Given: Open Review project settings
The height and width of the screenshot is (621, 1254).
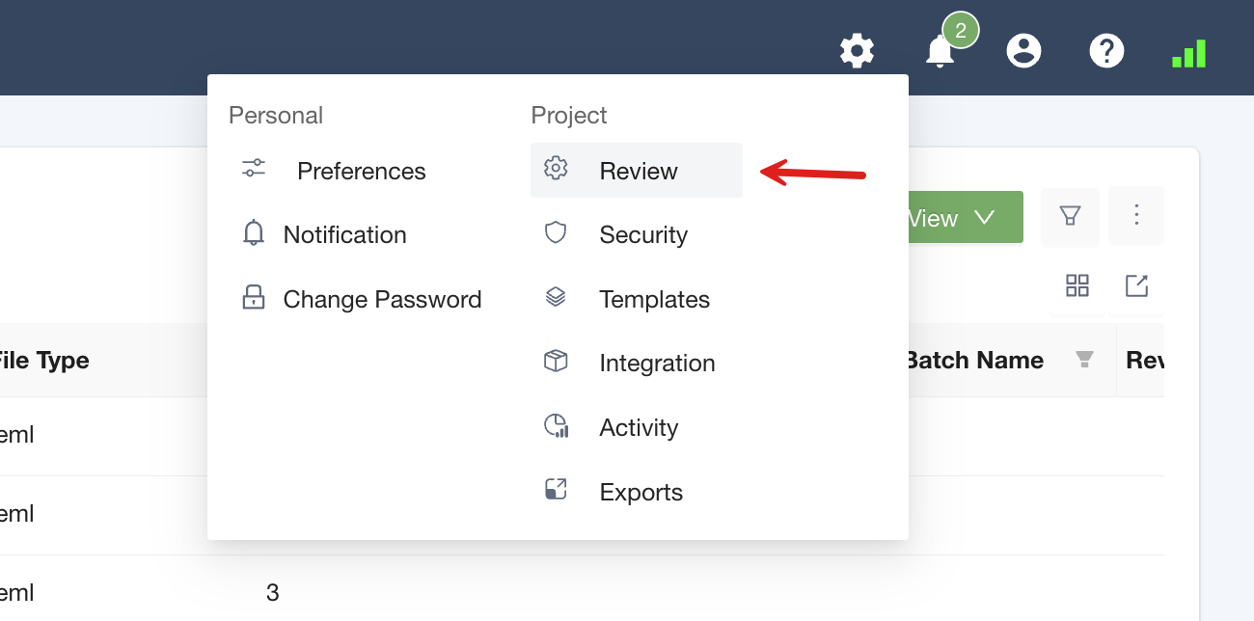Looking at the screenshot, I should (637, 172).
